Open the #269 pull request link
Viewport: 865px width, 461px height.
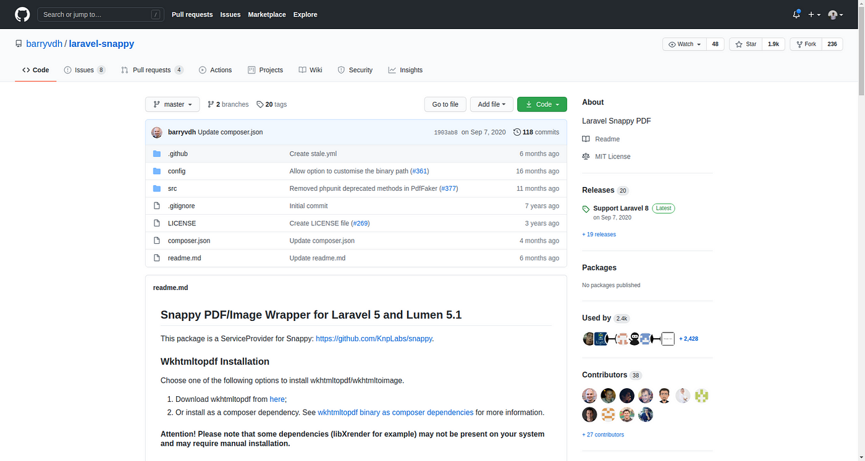pos(360,223)
